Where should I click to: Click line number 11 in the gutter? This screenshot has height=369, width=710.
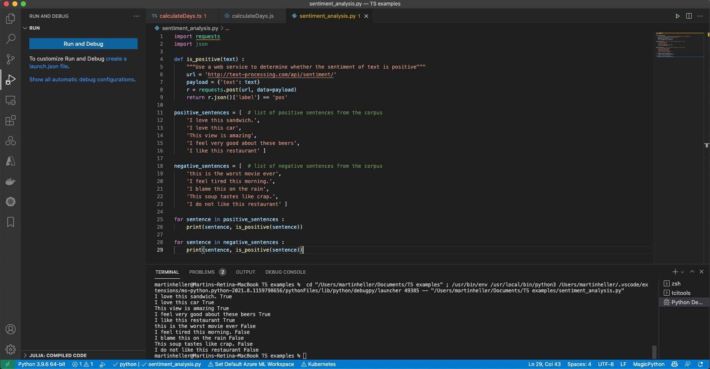(160, 113)
